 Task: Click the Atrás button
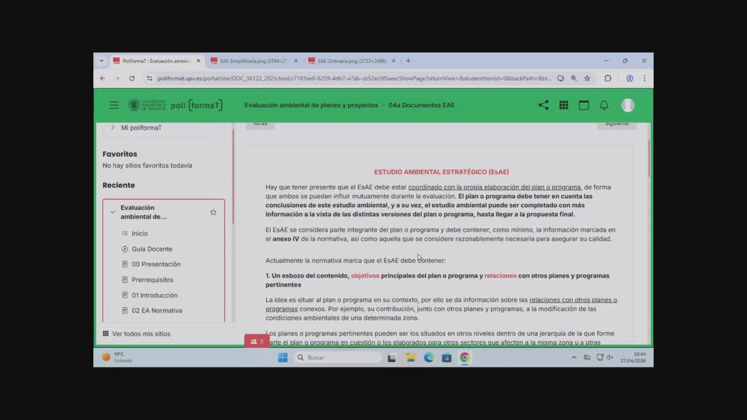coord(260,124)
